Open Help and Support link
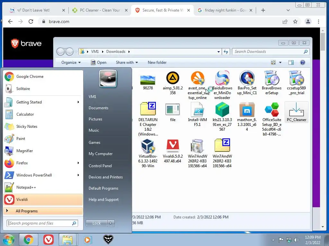The image size is (329, 246). (104, 200)
